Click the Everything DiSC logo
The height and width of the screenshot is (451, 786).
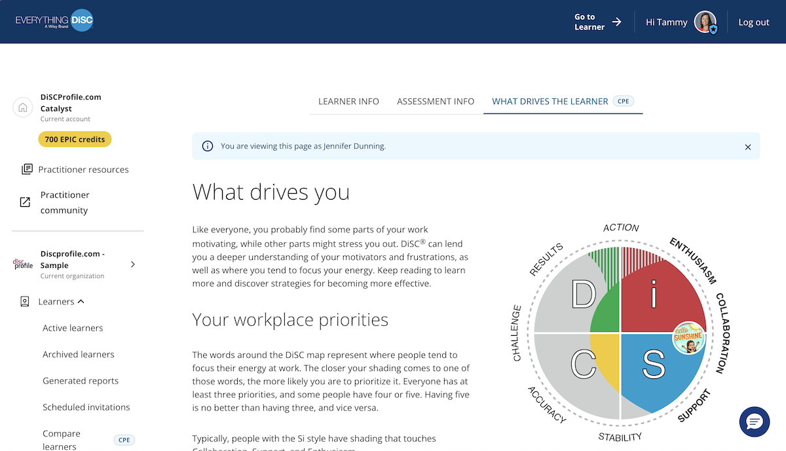(54, 21)
